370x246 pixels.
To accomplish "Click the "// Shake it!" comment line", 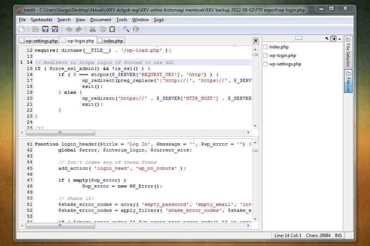I will point(76,198).
